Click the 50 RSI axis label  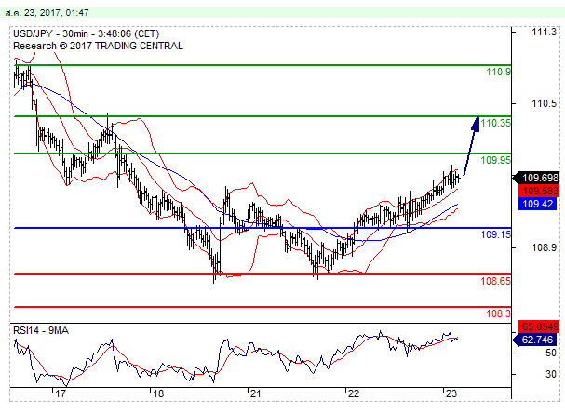click(x=551, y=353)
